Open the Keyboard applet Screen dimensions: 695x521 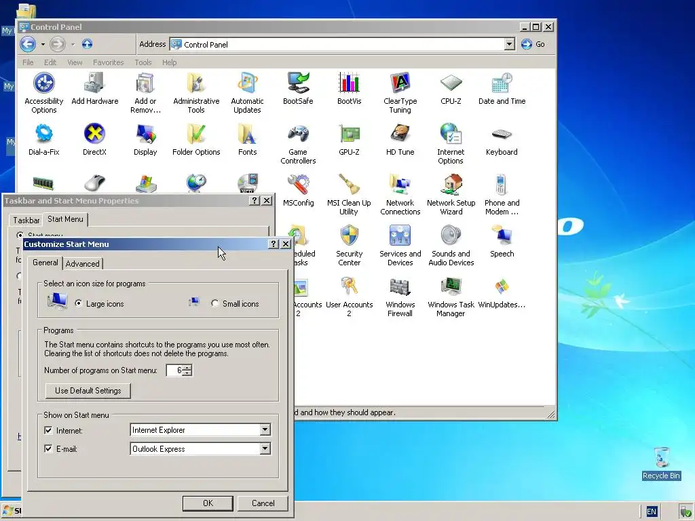(x=502, y=139)
